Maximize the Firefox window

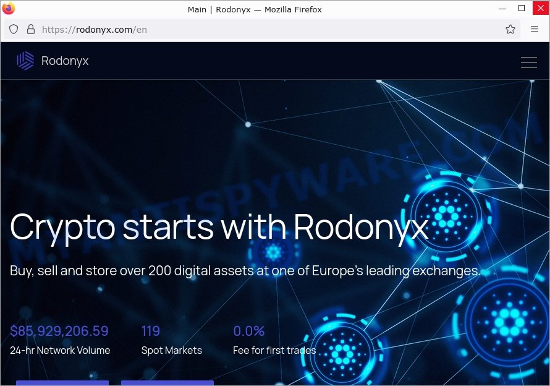tap(522, 9)
